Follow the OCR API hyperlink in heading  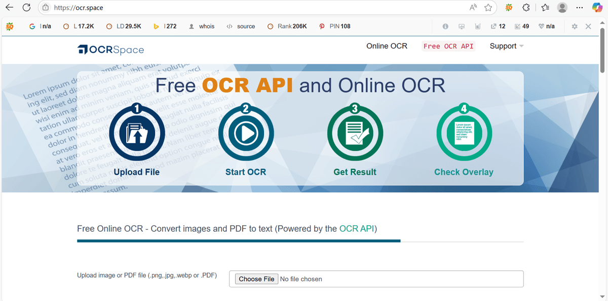click(x=357, y=229)
